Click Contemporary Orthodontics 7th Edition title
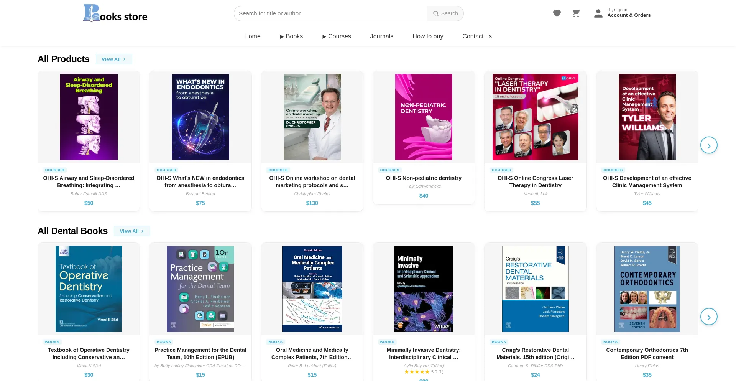This screenshot has height=381, width=736. (647, 353)
